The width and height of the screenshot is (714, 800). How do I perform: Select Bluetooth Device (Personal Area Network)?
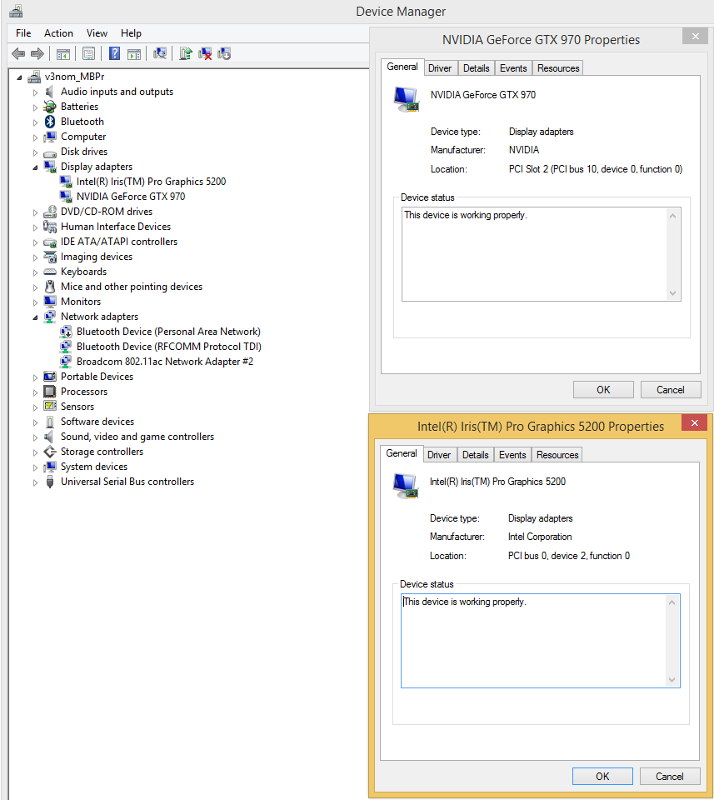tap(168, 332)
